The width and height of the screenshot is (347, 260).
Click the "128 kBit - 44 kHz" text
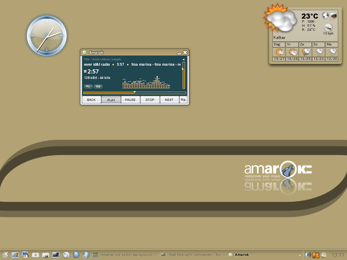tap(97, 78)
